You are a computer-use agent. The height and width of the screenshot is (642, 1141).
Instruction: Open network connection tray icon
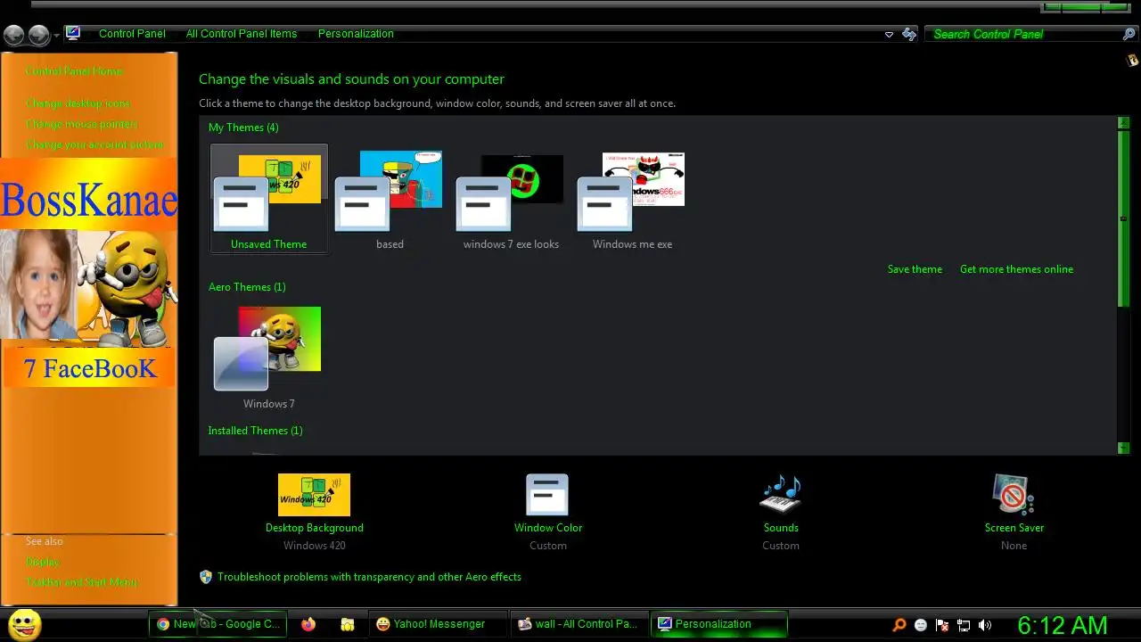[x=964, y=625]
